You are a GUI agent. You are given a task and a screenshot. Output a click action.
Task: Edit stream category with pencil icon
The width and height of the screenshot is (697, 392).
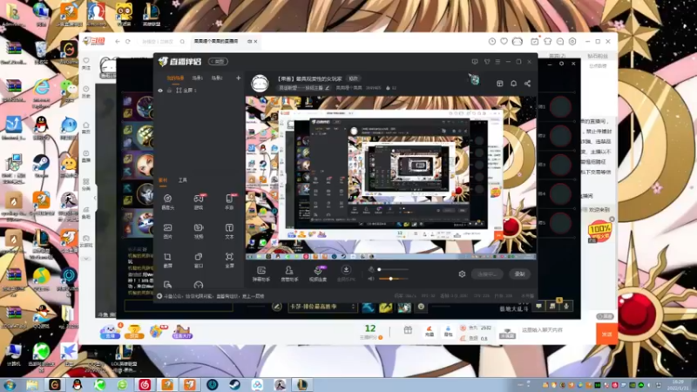point(328,88)
